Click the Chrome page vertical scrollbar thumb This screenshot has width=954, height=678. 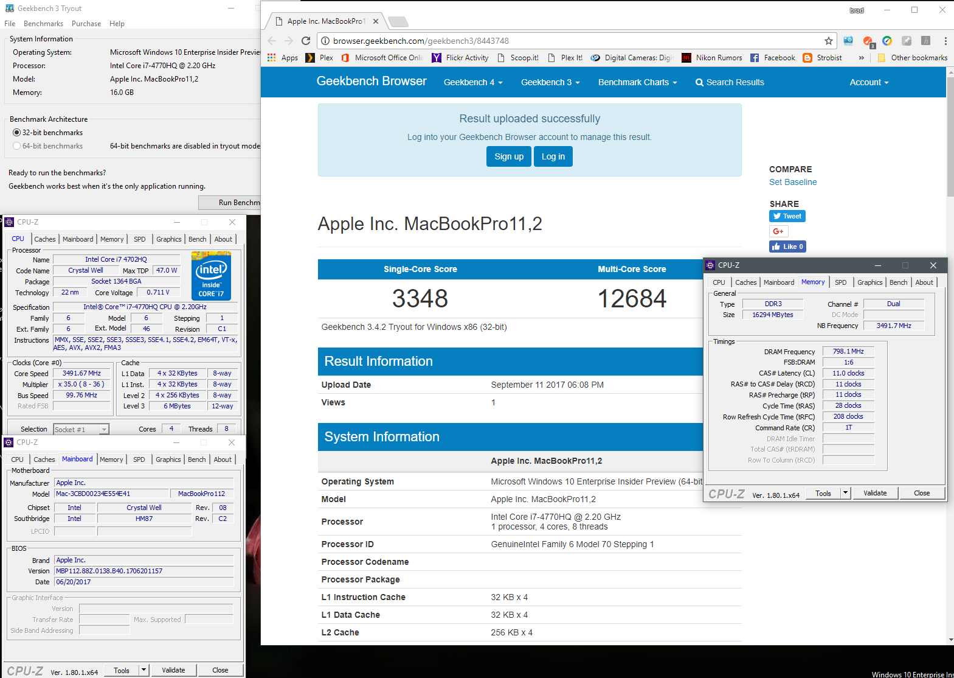click(x=950, y=136)
